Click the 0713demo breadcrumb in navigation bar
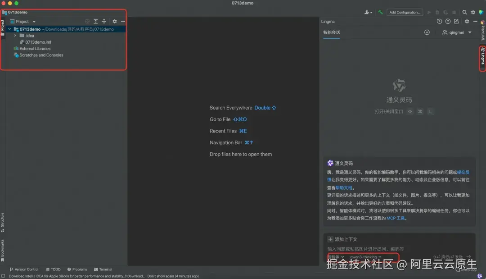Viewport: 486px width, 279px height. click(18, 12)
